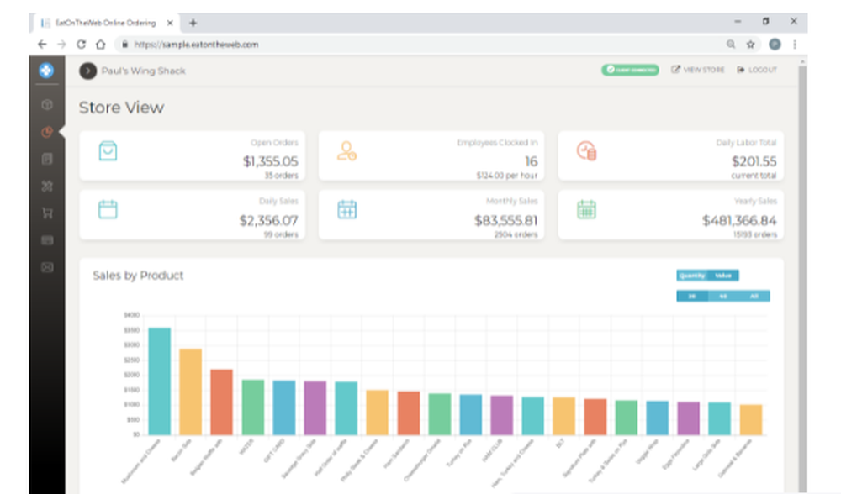Switch the chart to Quantity

tap(692, 276)
